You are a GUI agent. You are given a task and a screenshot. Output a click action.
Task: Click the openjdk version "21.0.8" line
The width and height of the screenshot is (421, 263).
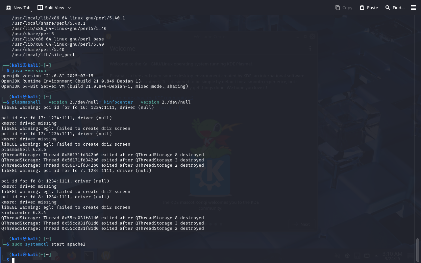[47, 76]
